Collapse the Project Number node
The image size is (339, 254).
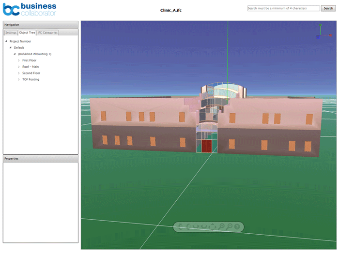point(6,42)
